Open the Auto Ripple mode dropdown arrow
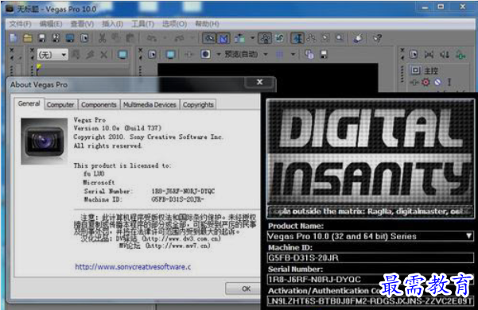Image resolution: width=478 pixels, height=310 pixels. click(x=252, y=38)
